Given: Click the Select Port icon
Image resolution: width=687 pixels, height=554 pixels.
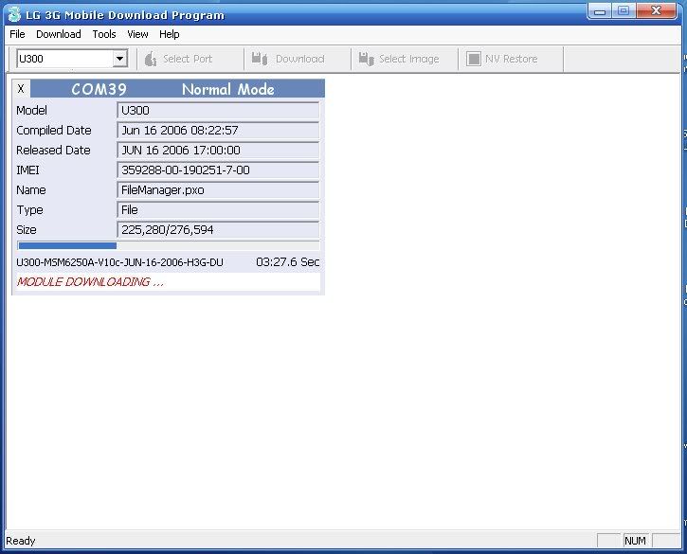Looking at the screenshot, I should click(x=151, y=59).
